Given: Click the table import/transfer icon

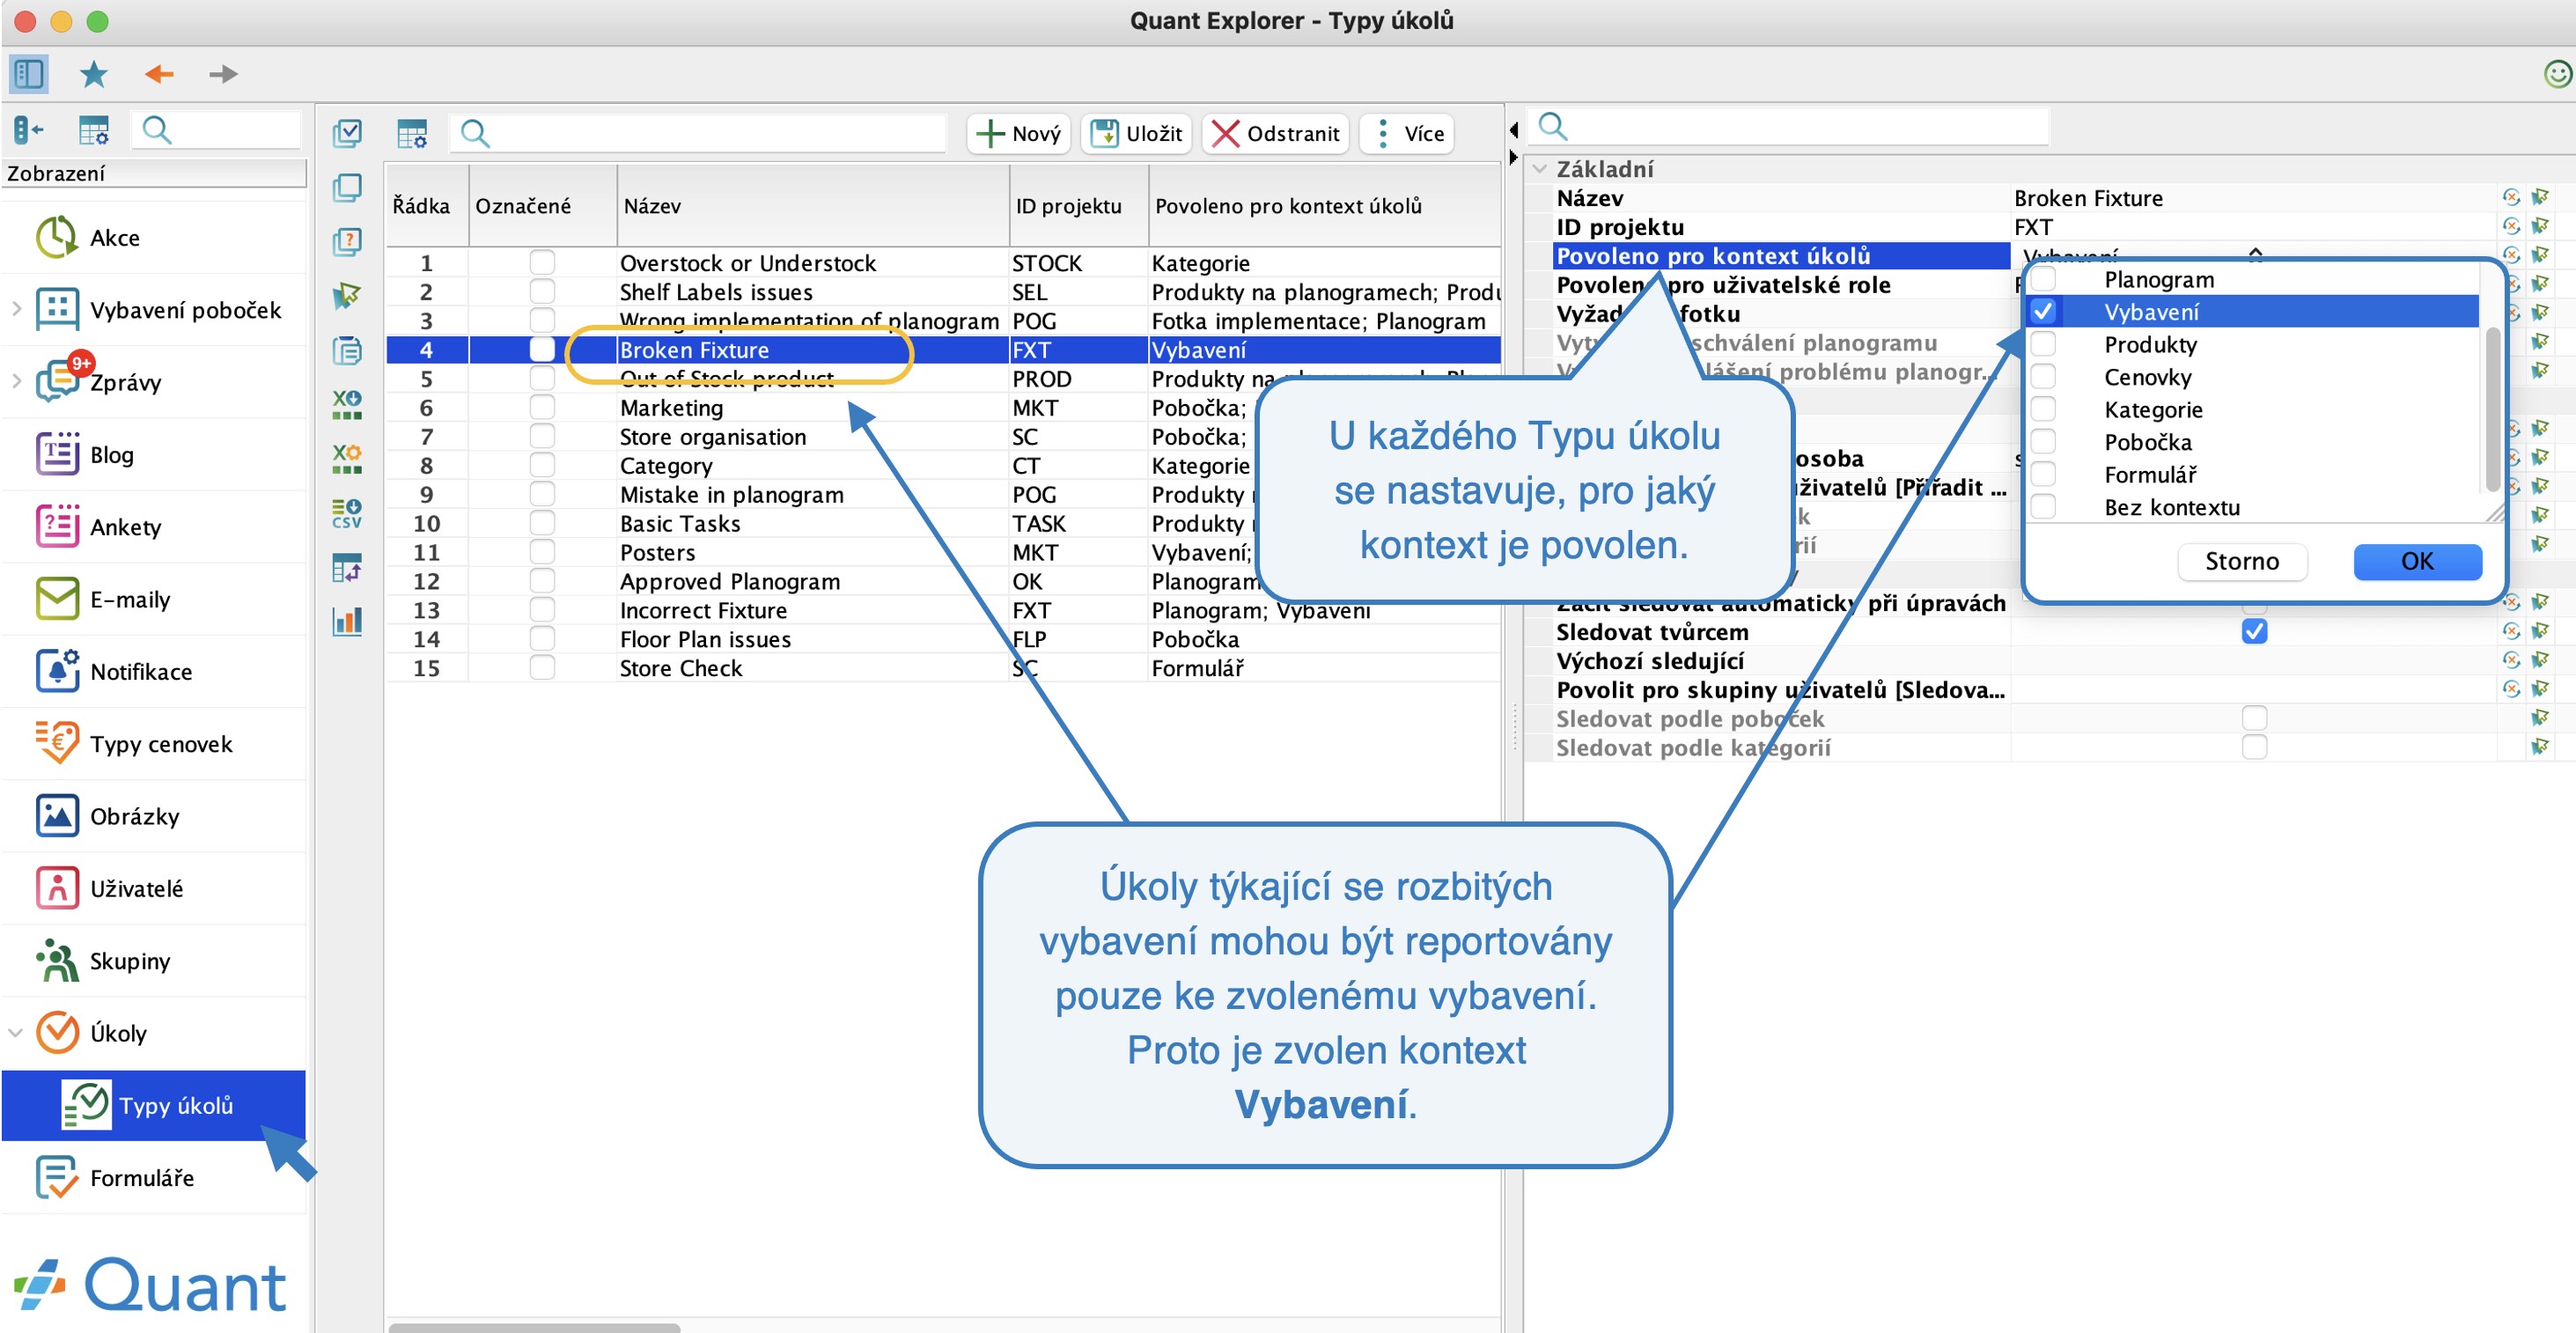Looking at the screenshot, I should [x=347, y=567].
